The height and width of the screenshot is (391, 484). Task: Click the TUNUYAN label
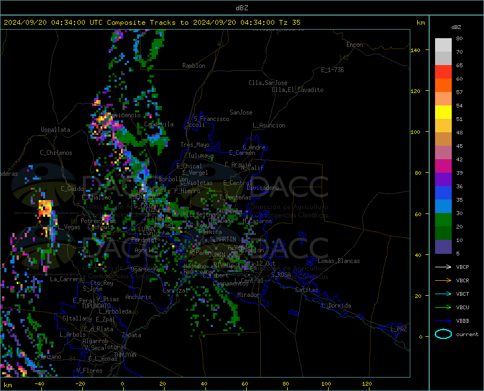pyautogui.click(x=125, y=355)
